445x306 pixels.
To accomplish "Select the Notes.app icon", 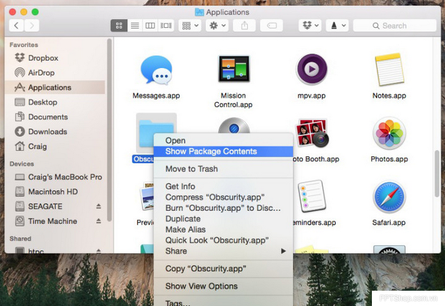I will (389, 69).
